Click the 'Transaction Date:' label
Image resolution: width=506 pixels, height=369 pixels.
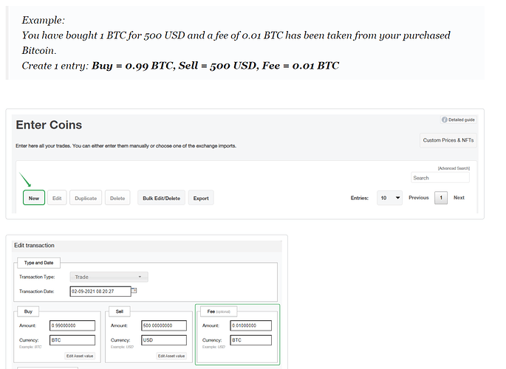pos(37,292)
